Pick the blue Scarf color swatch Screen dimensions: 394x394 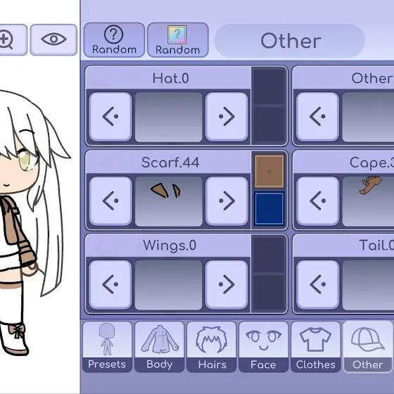[269, 208]
